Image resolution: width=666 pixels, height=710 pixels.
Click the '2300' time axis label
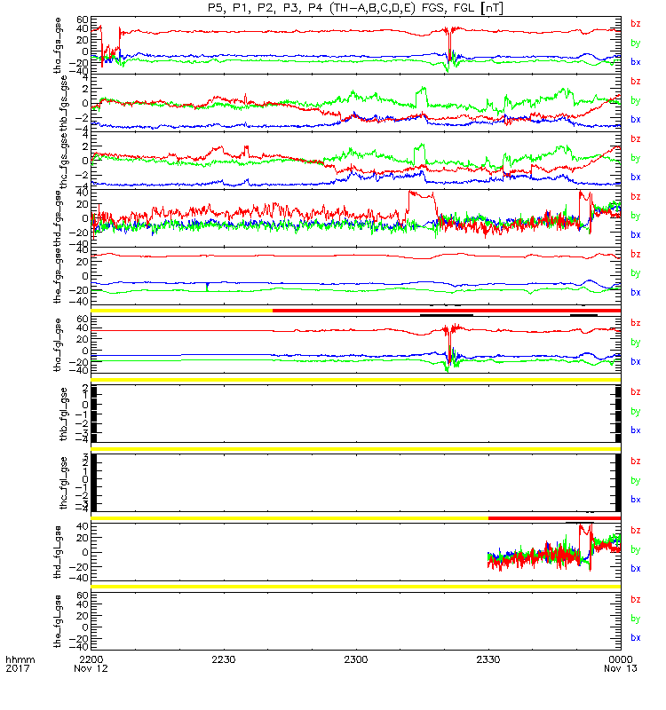[x=356, y=659]
